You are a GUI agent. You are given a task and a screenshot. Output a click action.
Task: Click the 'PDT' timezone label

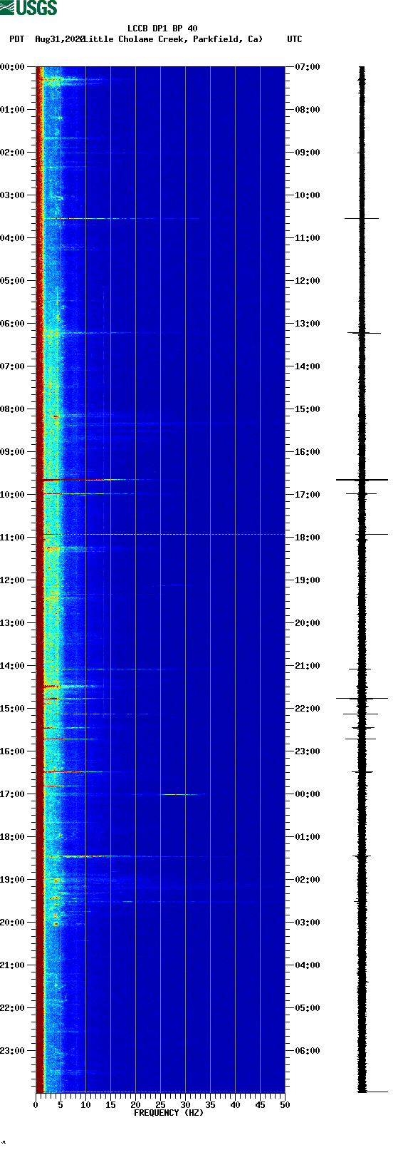16,39
